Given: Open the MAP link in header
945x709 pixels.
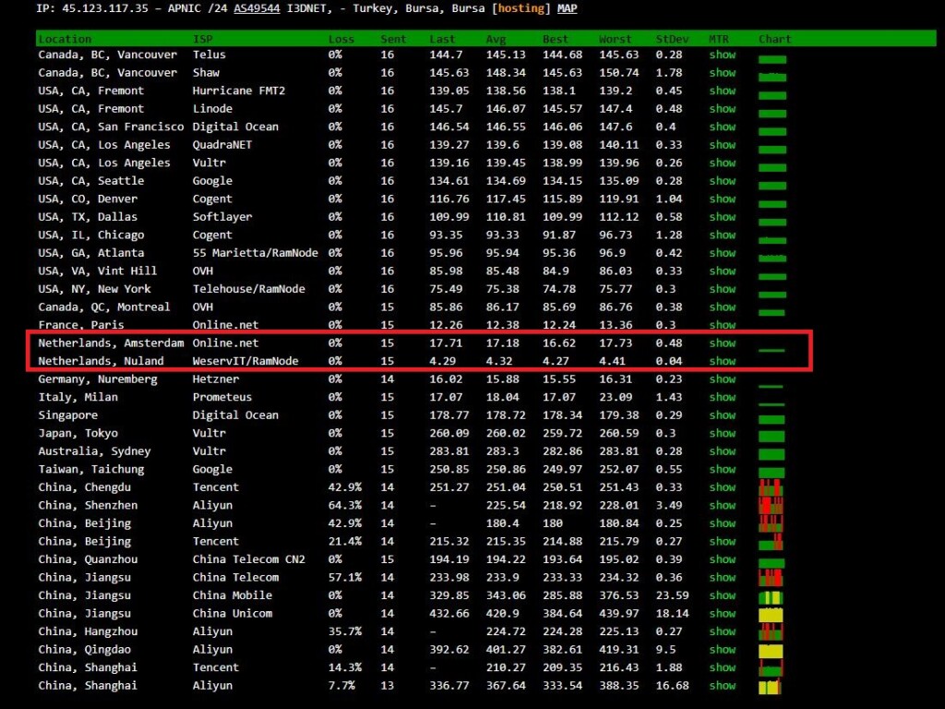Looking at the screenshot, I should (x=567, y=8).
